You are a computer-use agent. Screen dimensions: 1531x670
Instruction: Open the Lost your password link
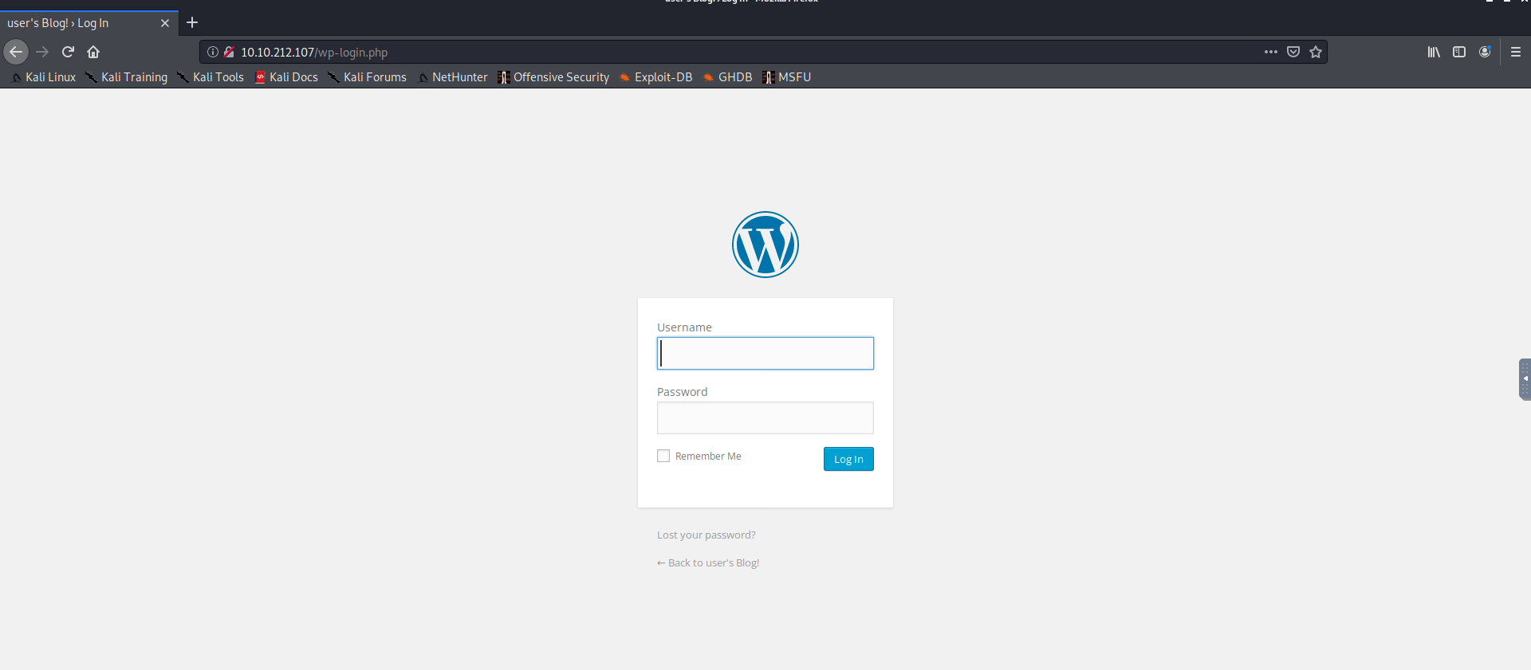[x=706, y=535]
